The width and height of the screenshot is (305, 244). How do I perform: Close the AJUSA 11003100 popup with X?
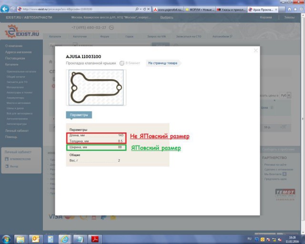[256, 51]
